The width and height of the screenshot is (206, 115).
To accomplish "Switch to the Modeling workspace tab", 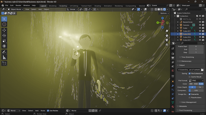I will 53,6.
